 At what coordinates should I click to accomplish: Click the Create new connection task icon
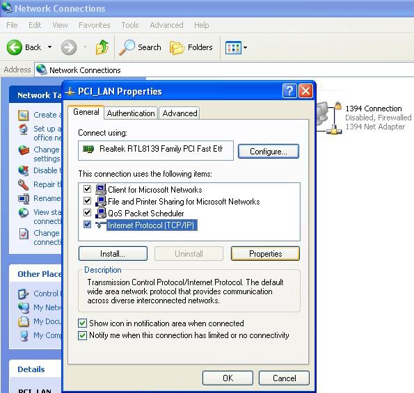point(23,115)
